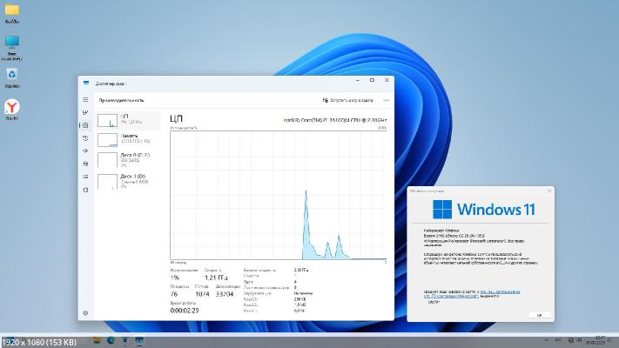Click the input language indicator in system tray

[x=559, y=340]
